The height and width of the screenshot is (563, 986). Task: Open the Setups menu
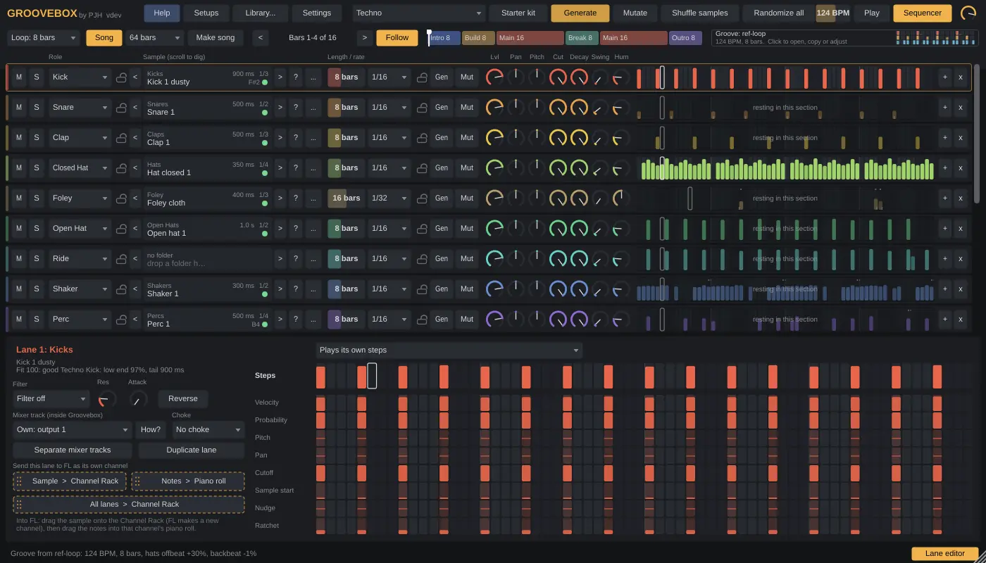point(206,13)
